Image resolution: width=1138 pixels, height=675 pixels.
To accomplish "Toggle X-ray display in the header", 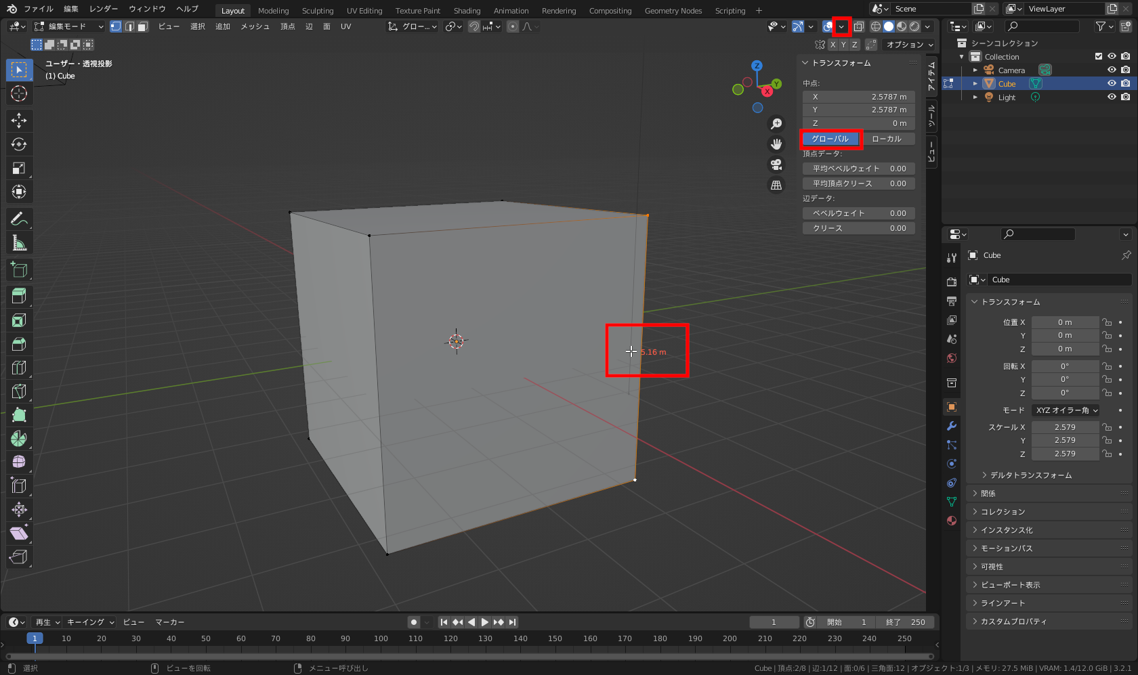I will pyautogui.click(x=858, y=26).
